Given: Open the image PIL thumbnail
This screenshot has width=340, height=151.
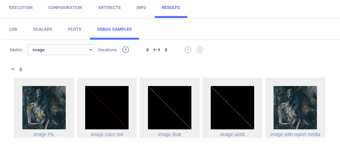Looking at the screenshot, I should pyautogui.click(x=44, y=107).
